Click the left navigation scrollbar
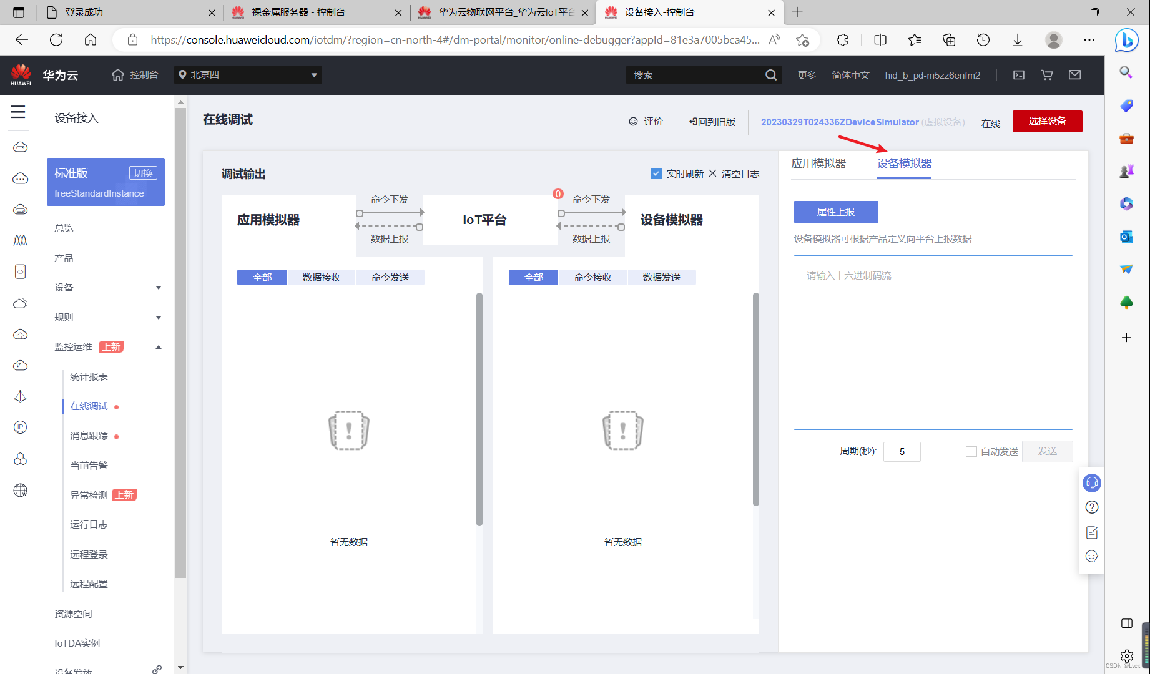The image size is (1150, 674). [x=180, y=343]
